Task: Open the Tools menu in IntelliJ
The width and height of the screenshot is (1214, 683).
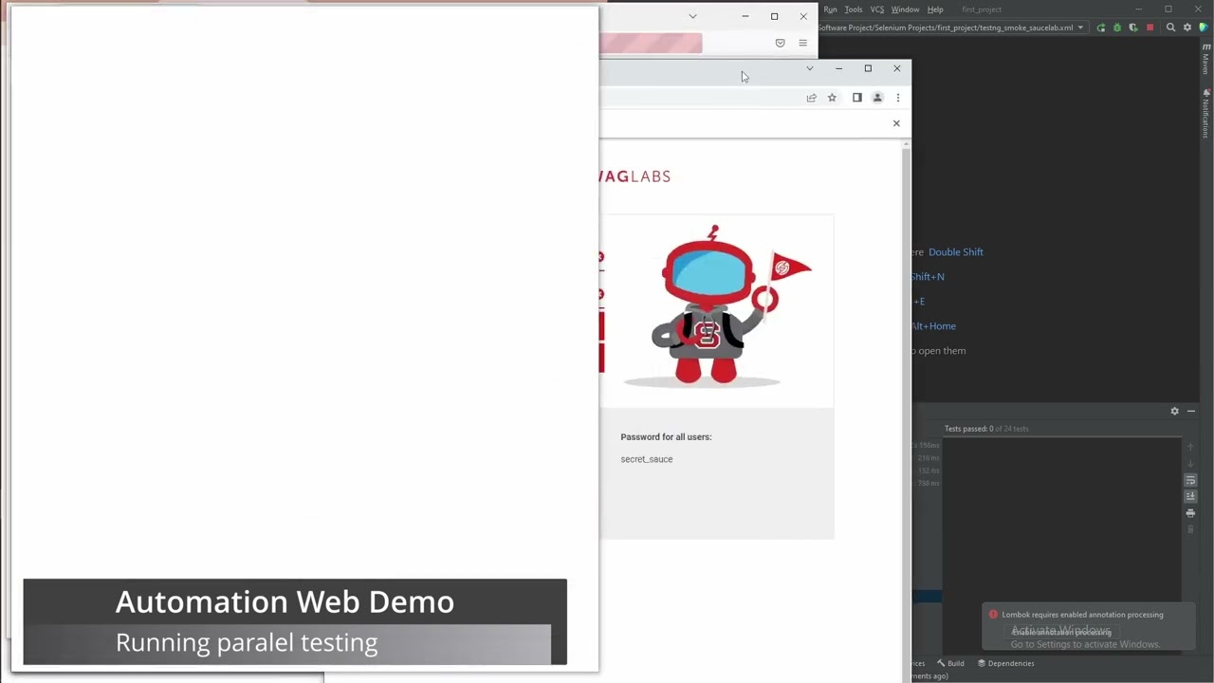Action: coord(854,9)
